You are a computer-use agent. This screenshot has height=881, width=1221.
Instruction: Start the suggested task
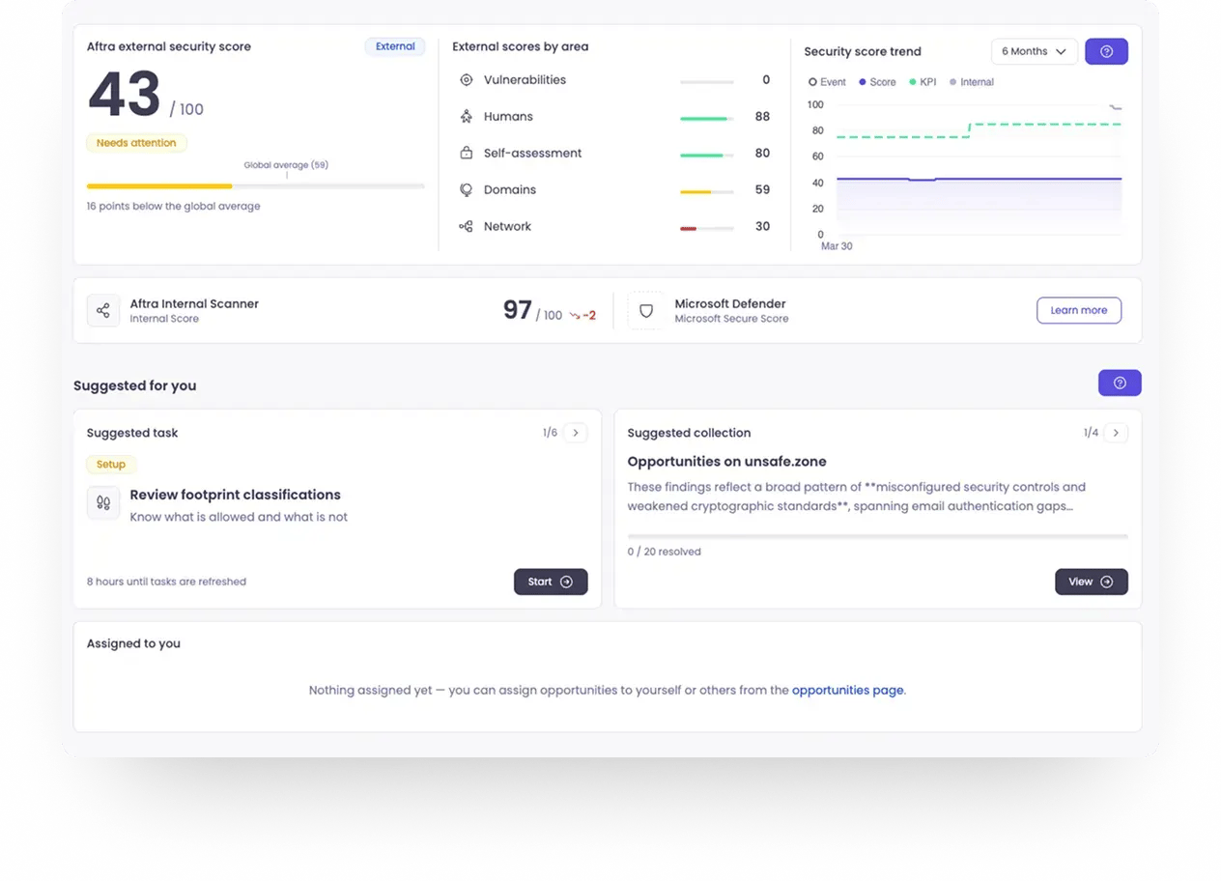tap(551, 582)
